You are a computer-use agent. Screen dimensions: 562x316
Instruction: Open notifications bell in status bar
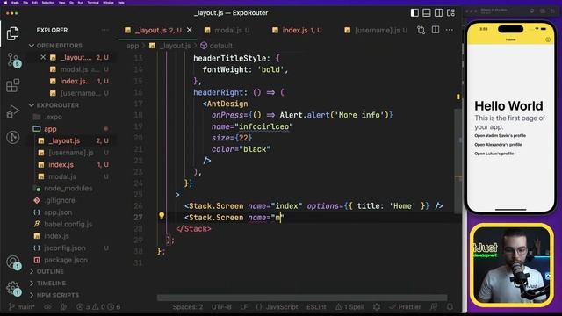click(x=450, y=306)
